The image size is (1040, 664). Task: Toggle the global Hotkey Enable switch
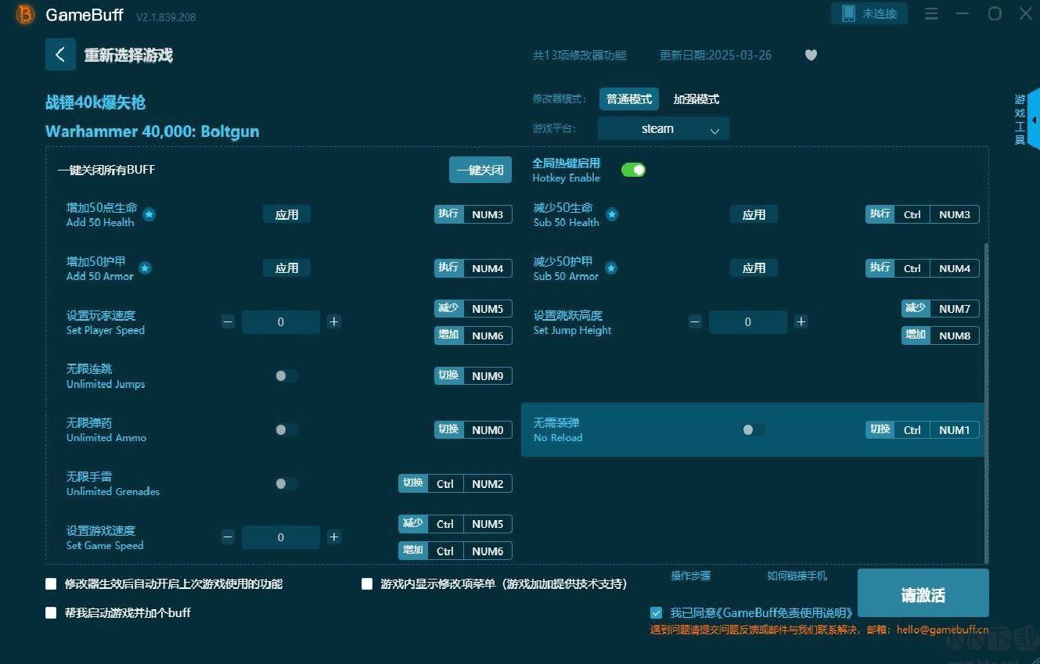click(633, 170)
